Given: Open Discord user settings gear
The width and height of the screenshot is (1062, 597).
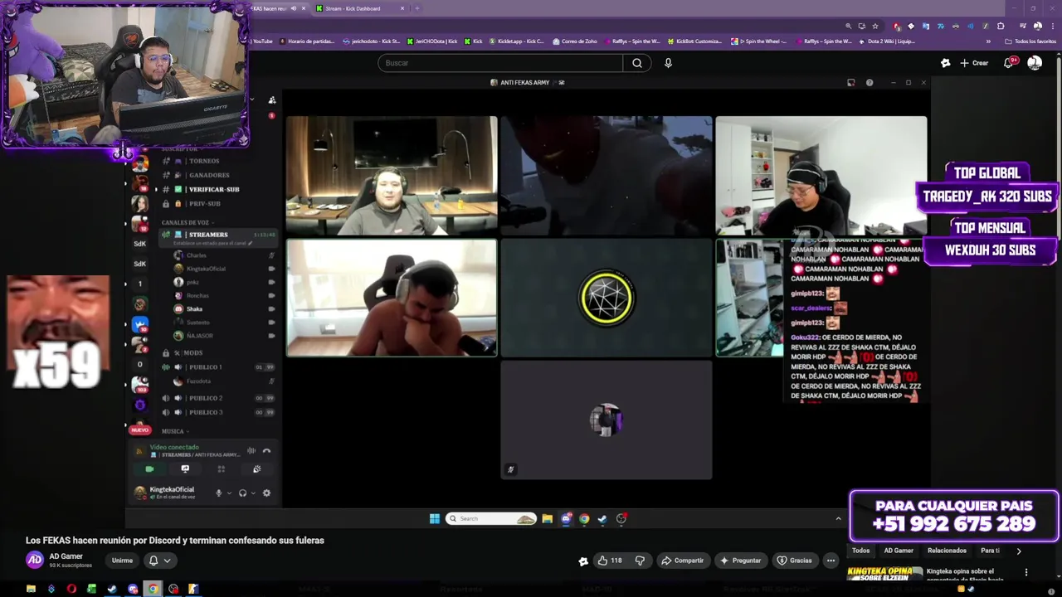Looking at the screenshot, I should pyautogui.click(x=266, y=493).
